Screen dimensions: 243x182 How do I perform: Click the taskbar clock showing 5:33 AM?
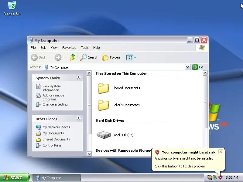point(232,177)
